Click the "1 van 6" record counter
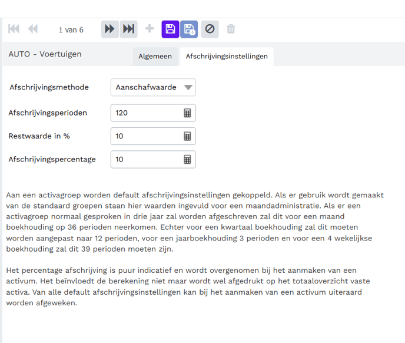The image size is (405, 343). (71, 29)
